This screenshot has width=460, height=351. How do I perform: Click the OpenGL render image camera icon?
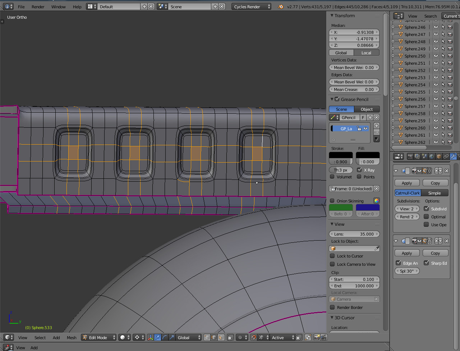pyautogui.click(x=317, y=337)
